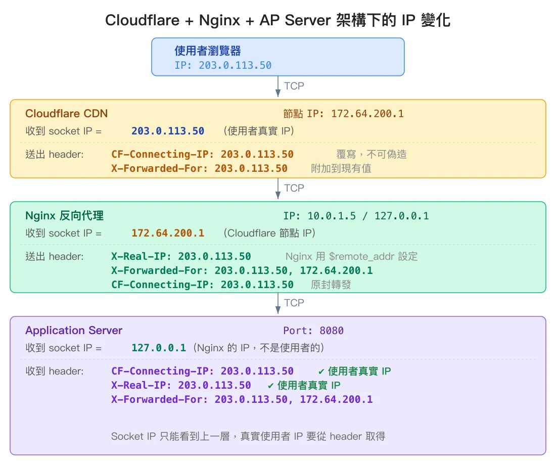Click "IP: 203.0.113.50" in the browser box
Screen dimensions: 556x465
pos(223,65)
